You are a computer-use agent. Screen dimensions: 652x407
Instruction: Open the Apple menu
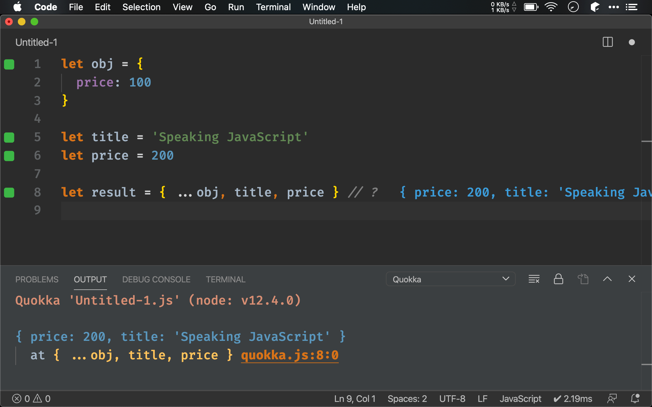click(18, 7)
